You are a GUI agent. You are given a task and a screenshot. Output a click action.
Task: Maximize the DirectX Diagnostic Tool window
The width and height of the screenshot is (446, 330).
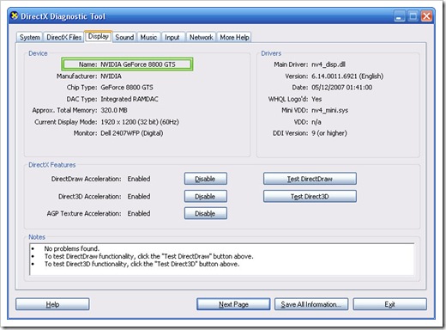pyautogui.click(x=413, y=16)
